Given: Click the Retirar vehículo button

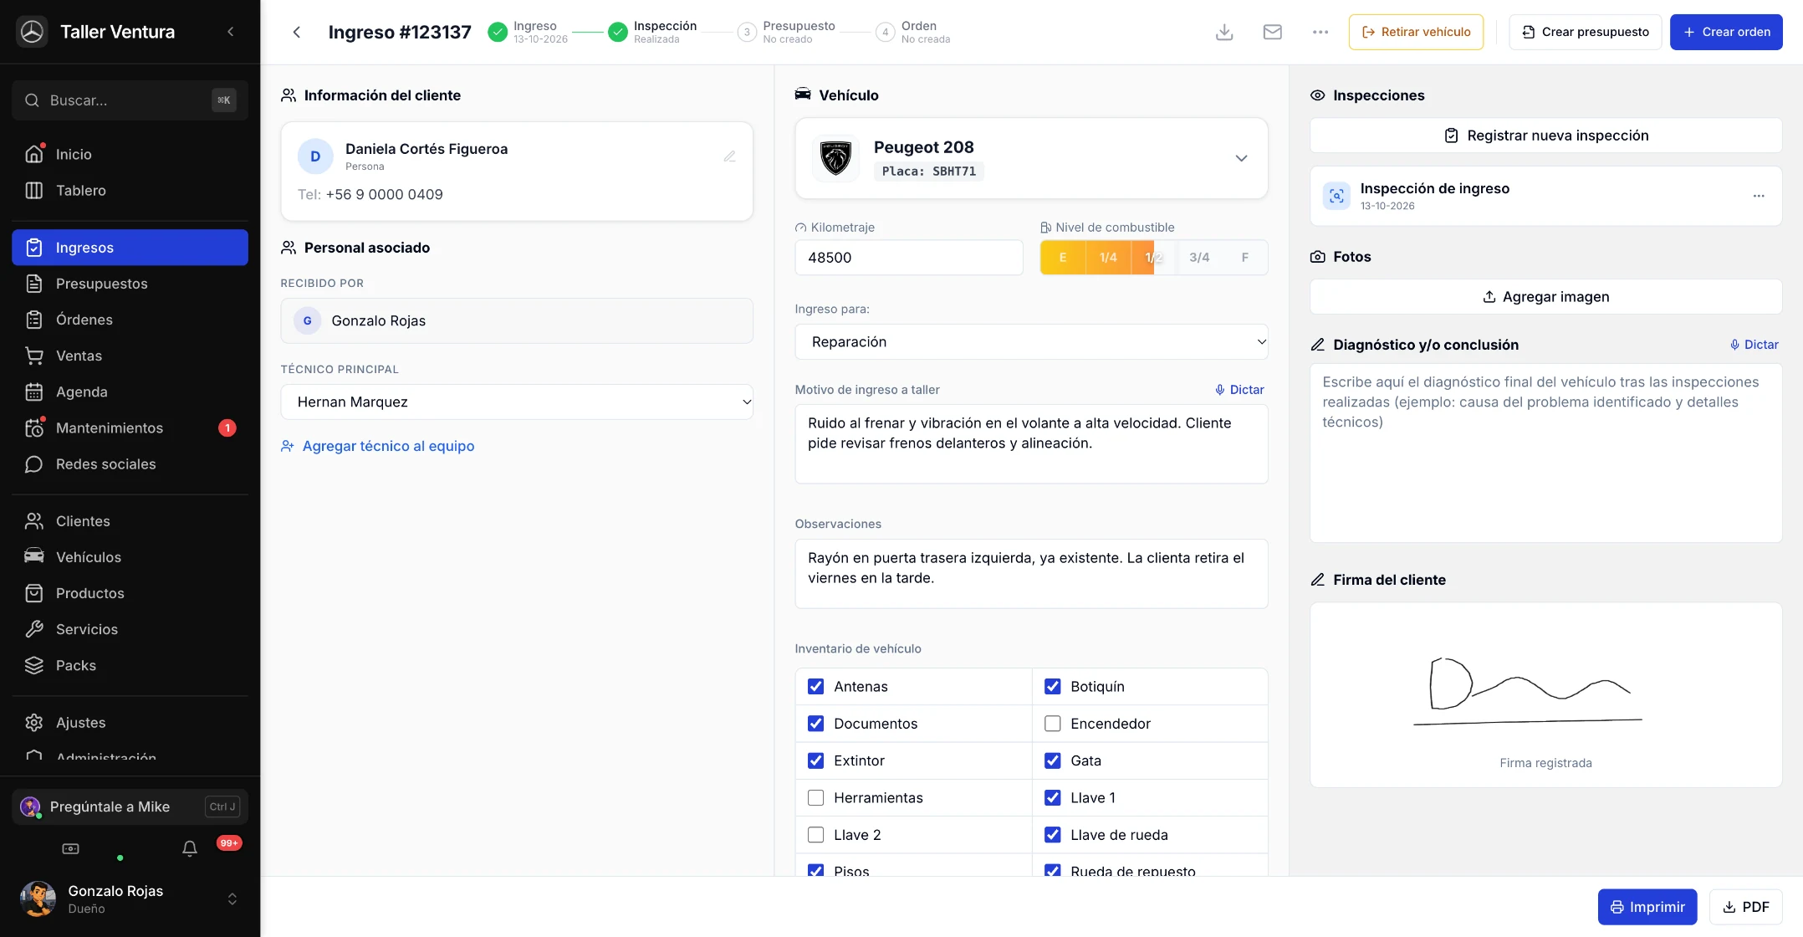Looking at the screenshot, I should tap(1416, 32).
